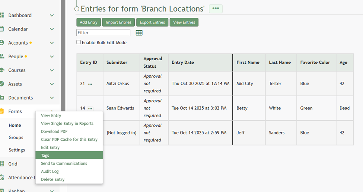Expand the Courses section chevron

[x=52, y=70]
